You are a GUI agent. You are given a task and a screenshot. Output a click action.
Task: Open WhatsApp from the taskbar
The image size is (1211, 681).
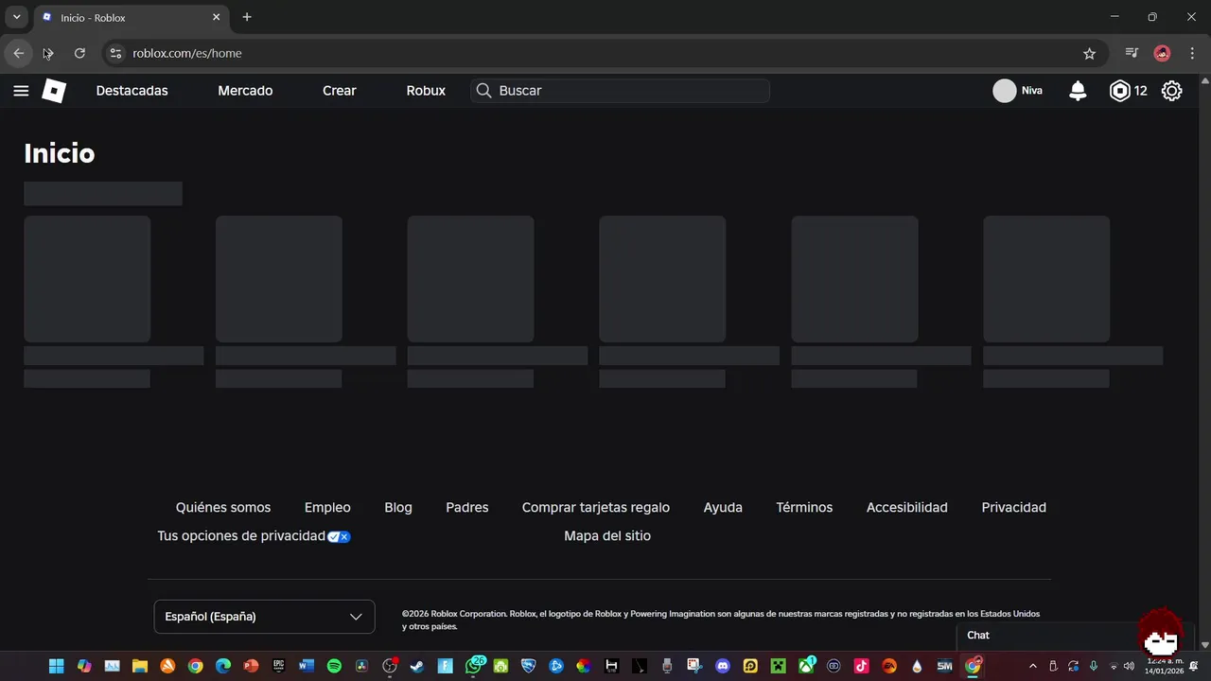tap(474, 666)
